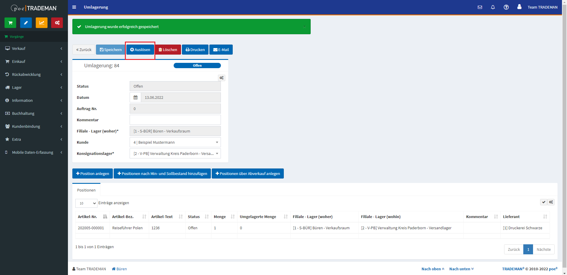The image size is (567, 275).
Task: Open the mail envelope icon in header
Action: [480, 7]
